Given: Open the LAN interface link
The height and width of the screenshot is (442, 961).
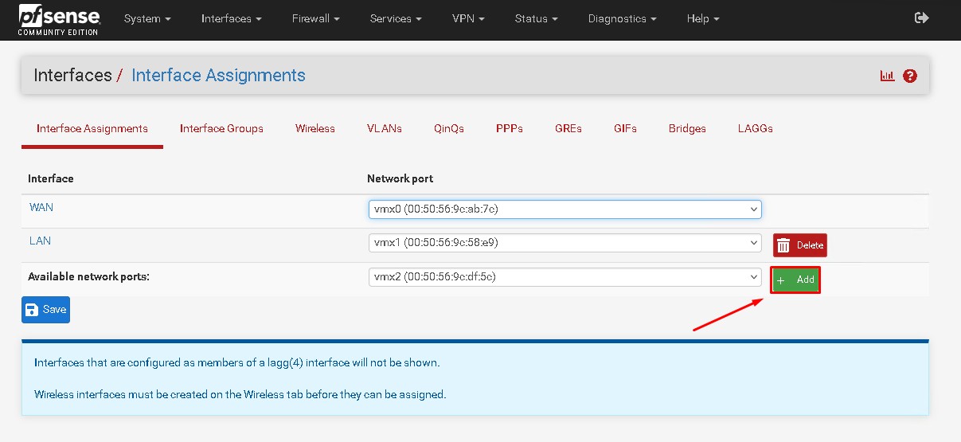Looking at the screenshot, I should click(x=40, y=241).
